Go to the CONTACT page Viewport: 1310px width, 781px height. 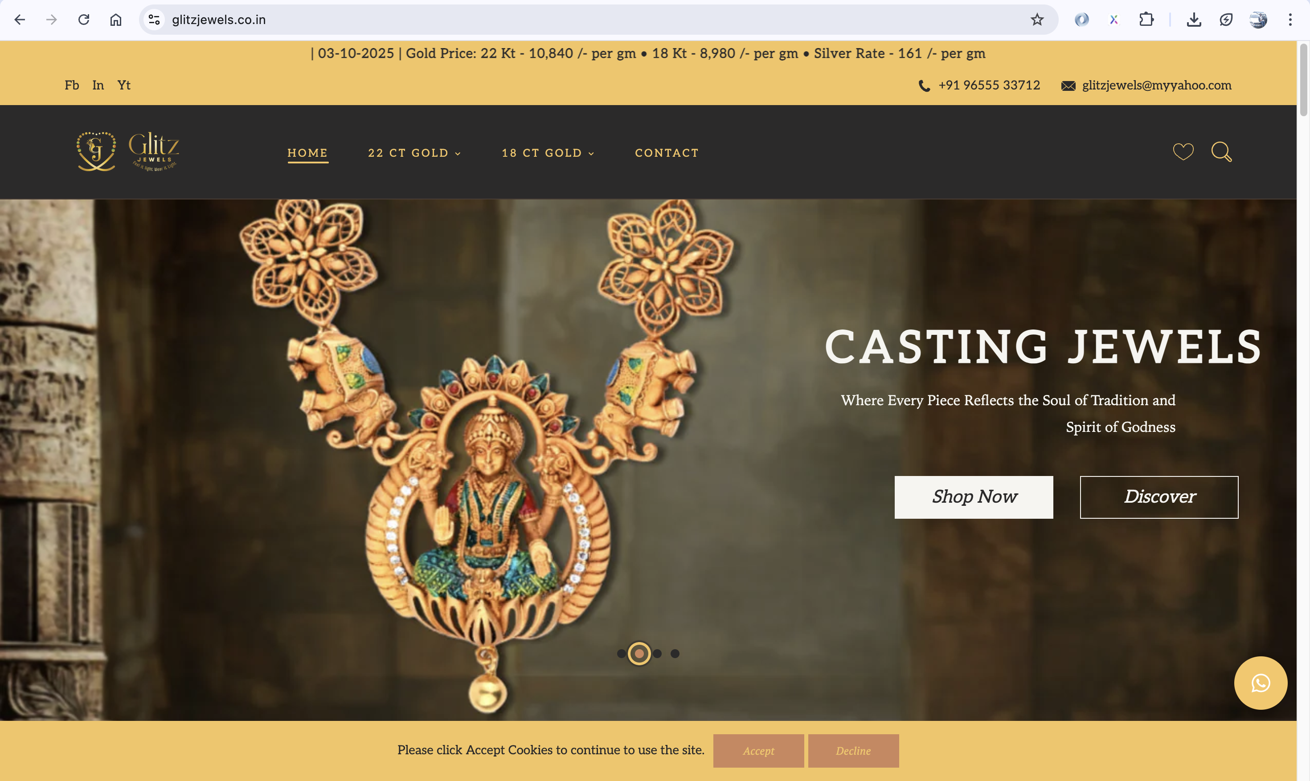coord(667,153)
